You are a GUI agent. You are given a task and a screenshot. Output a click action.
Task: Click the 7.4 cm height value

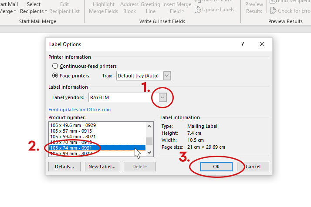194,133
